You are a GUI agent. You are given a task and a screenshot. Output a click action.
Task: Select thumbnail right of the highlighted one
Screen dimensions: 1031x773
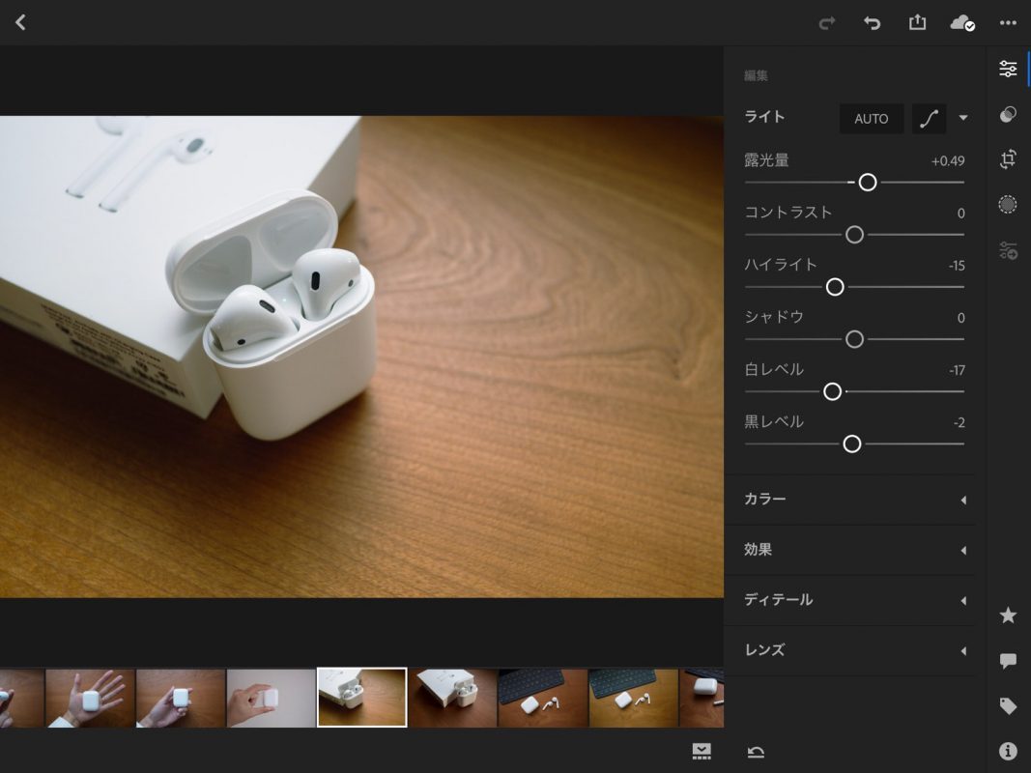point(452,698)
